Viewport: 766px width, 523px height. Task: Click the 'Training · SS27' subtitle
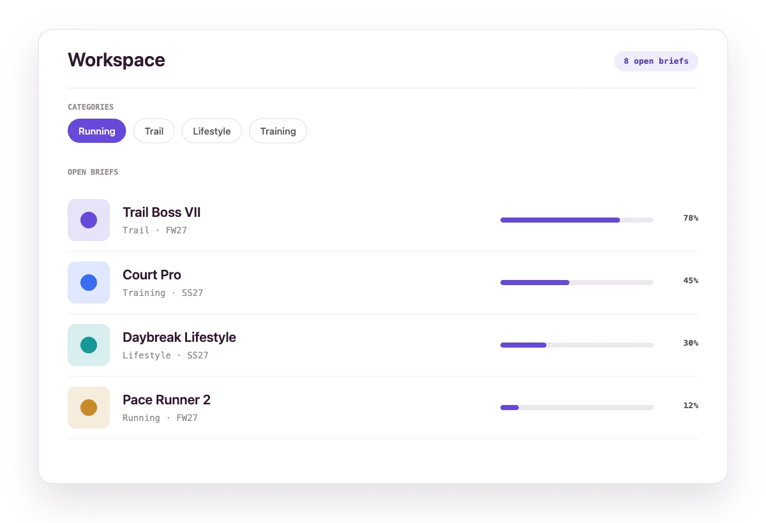pos(163,293)
